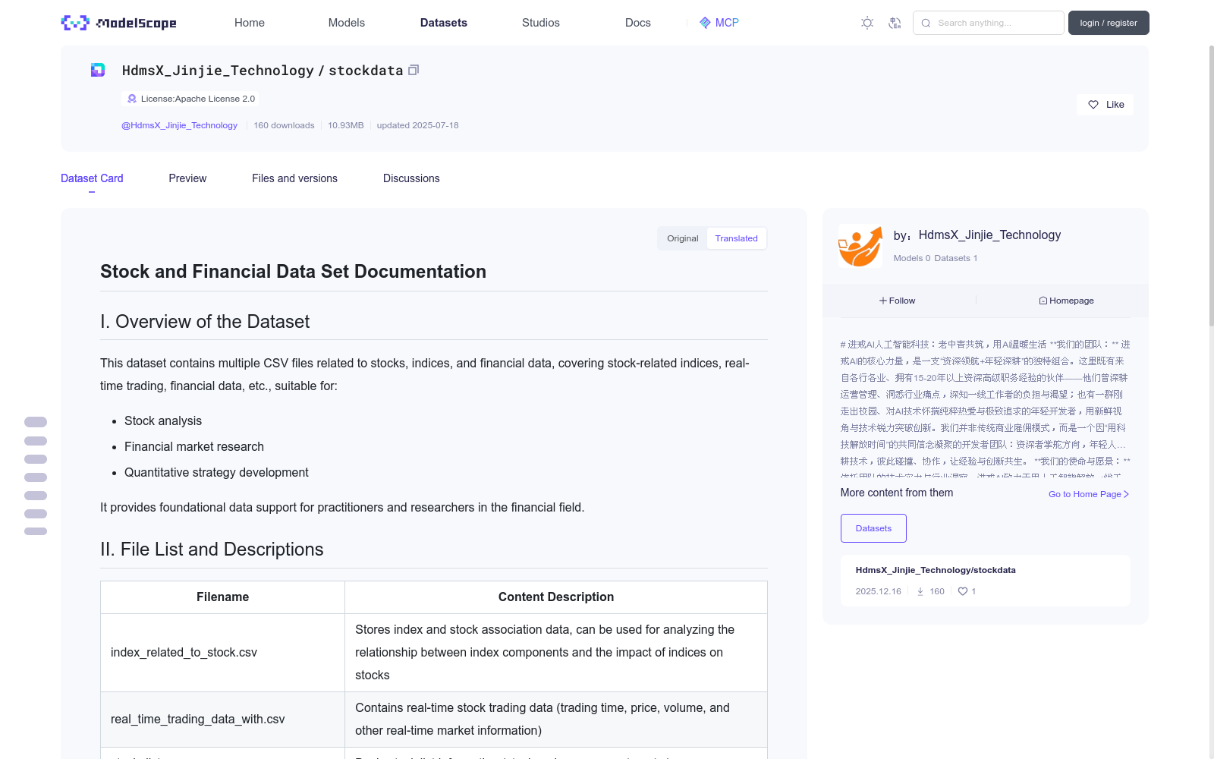1214x759 pixels.
Task: View the Discussions tab
Action: pyautogui.click(x=411, y=178)
